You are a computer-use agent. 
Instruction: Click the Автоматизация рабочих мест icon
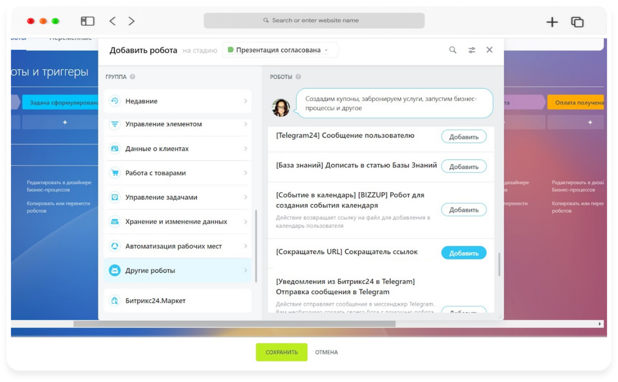(x=115, y=246)
